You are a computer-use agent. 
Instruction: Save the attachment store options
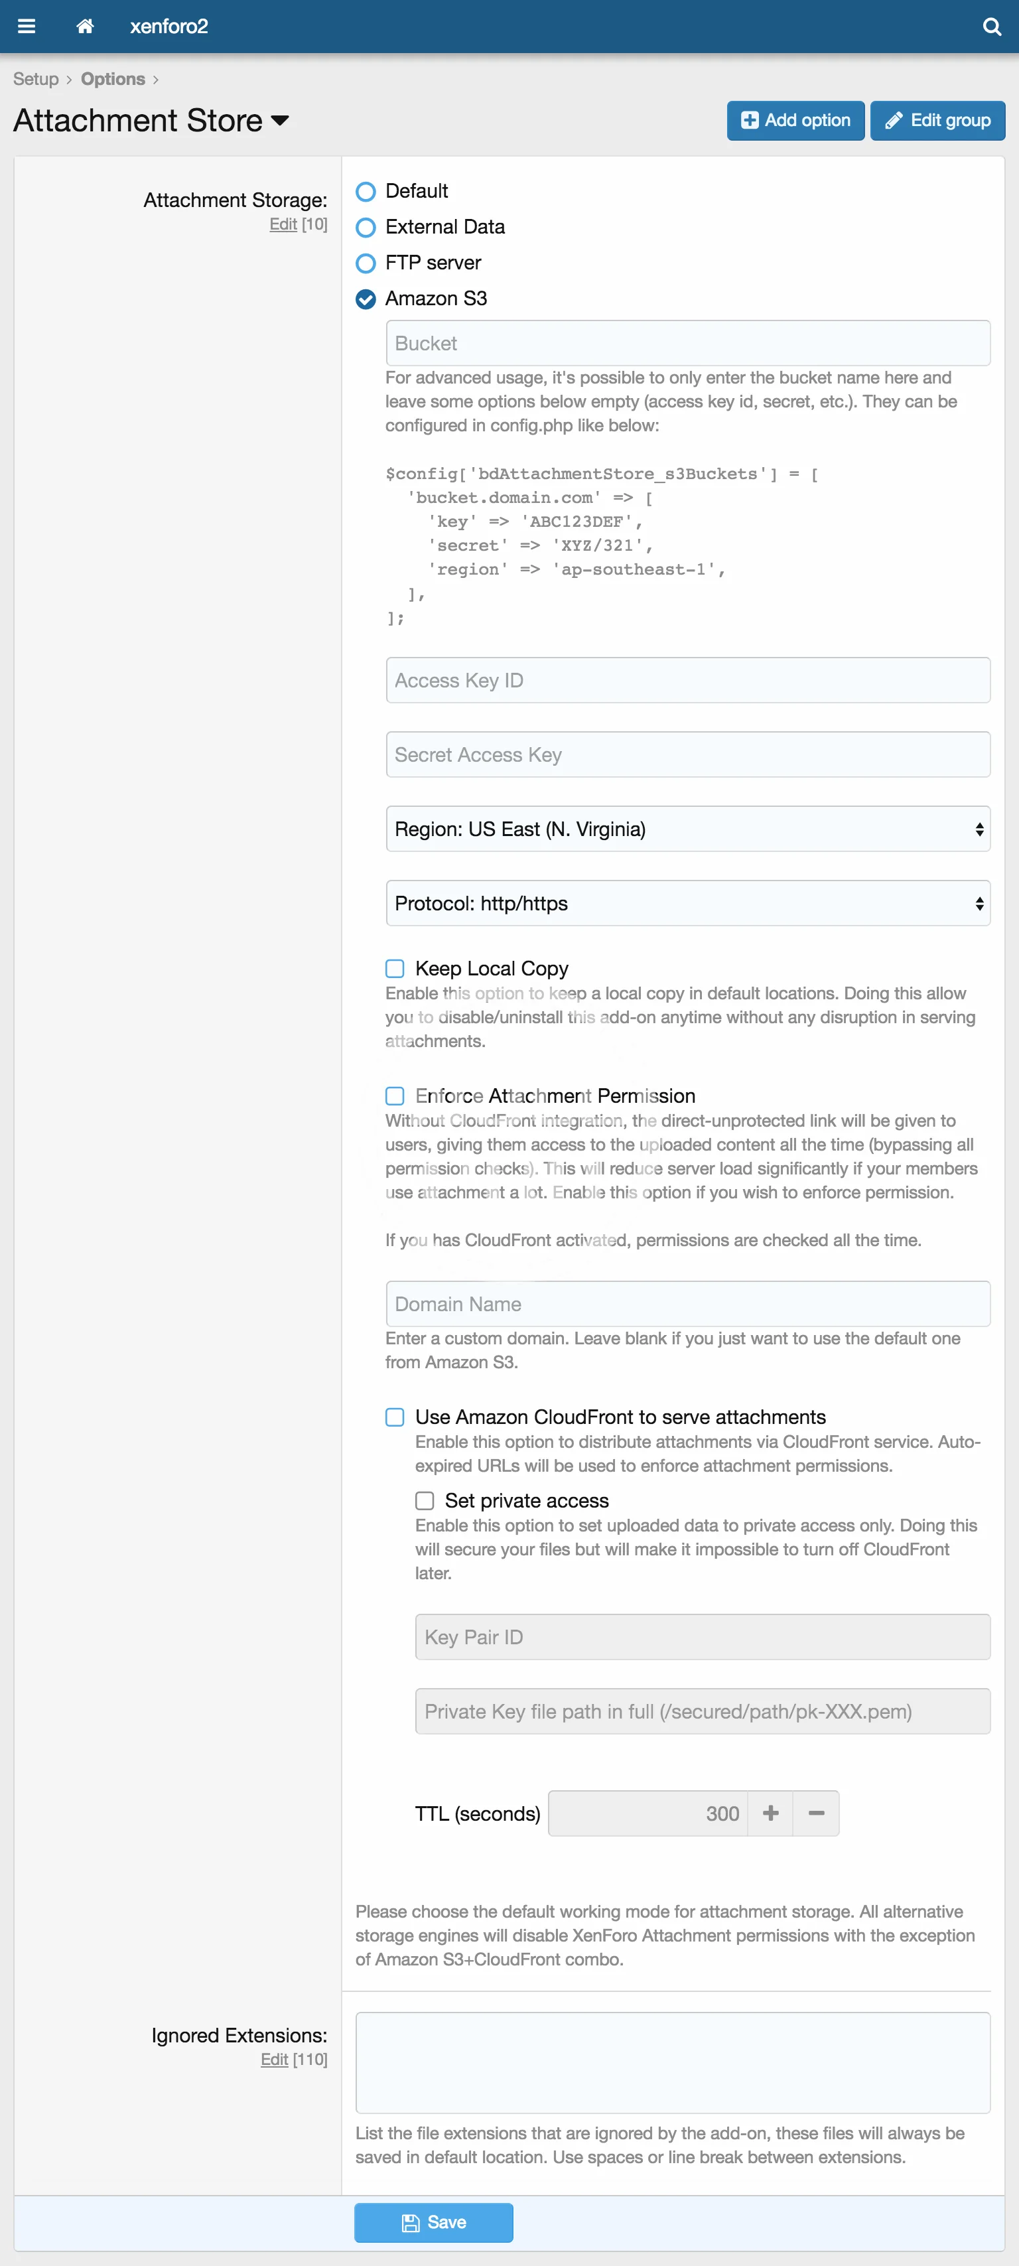tap(433, 2223)
